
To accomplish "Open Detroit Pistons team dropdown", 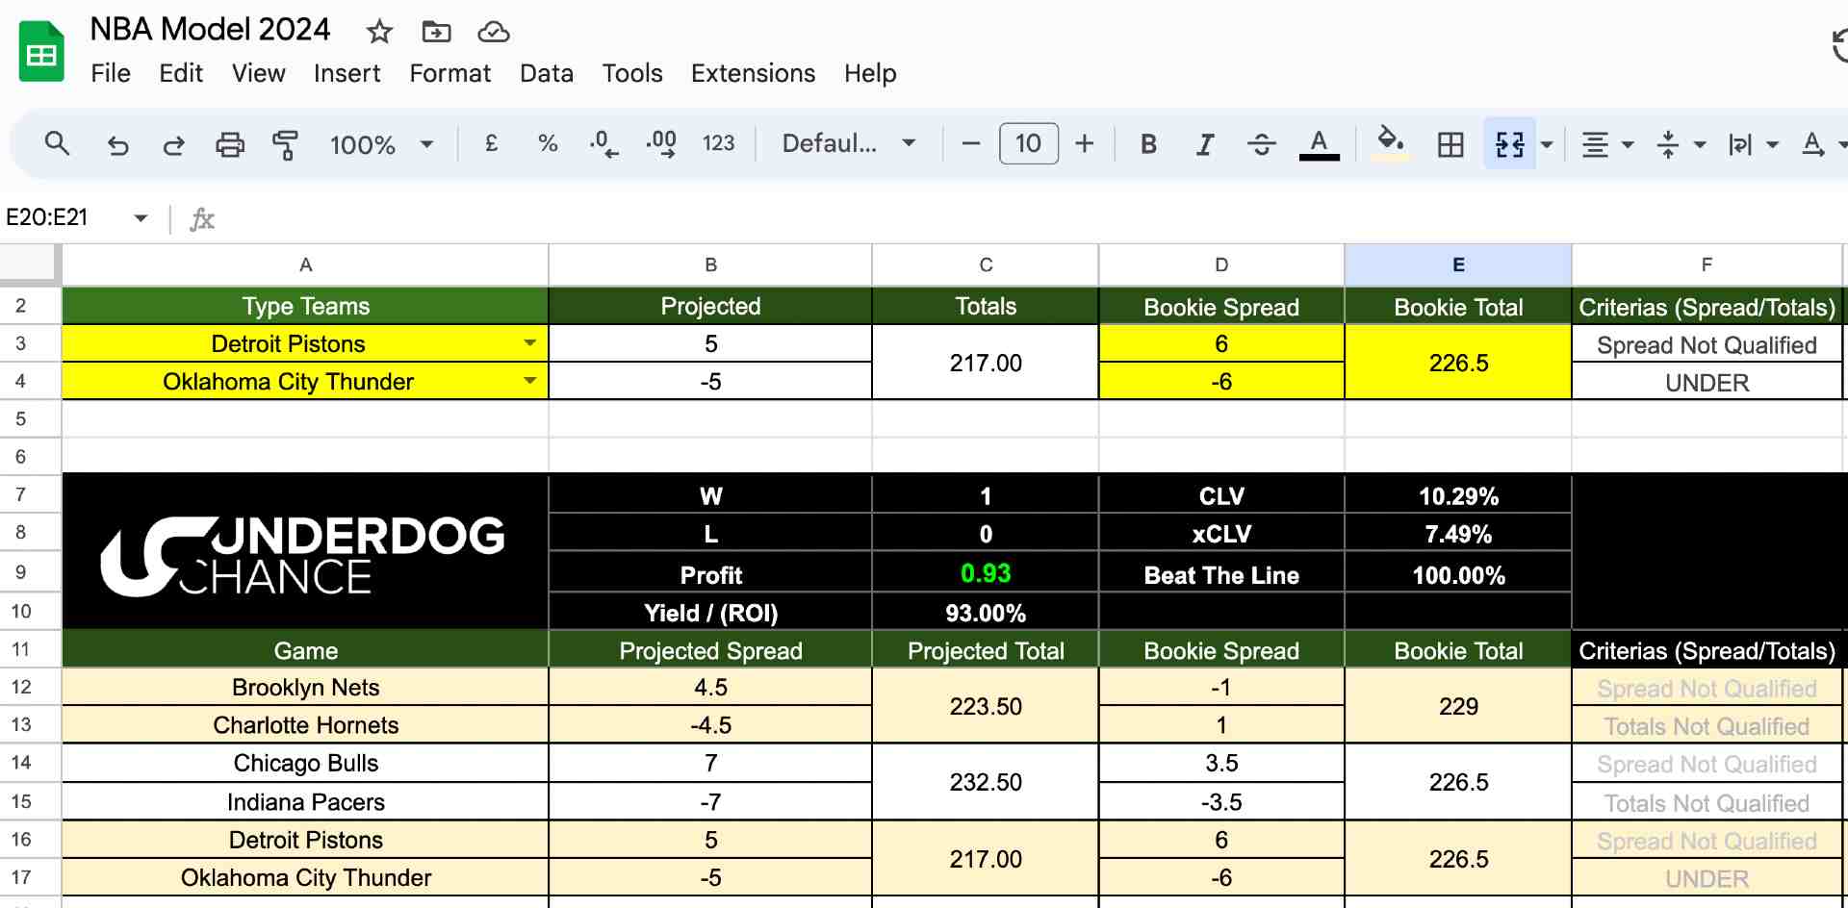I will (529, 343).
